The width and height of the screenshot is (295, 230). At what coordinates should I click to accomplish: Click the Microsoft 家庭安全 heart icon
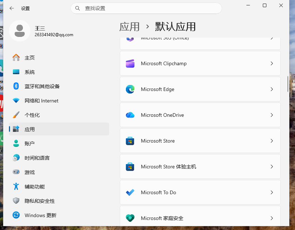point(130,218)
